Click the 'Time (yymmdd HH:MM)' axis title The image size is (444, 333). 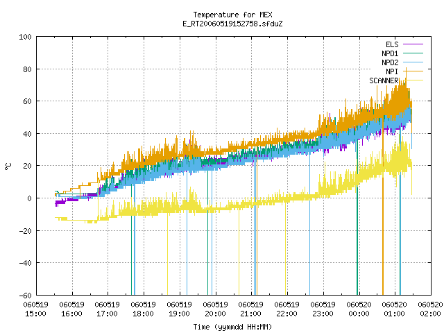232,327
